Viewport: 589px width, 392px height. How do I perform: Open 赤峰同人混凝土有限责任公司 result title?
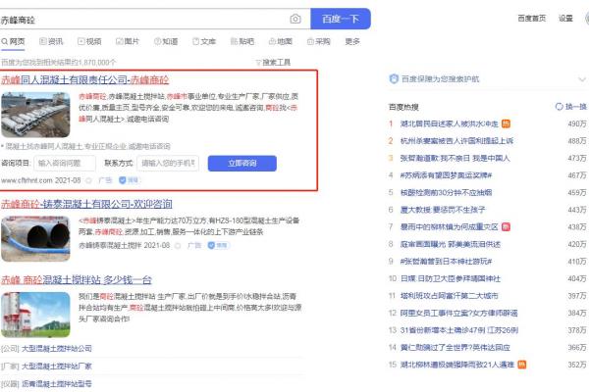coord(84,80)
